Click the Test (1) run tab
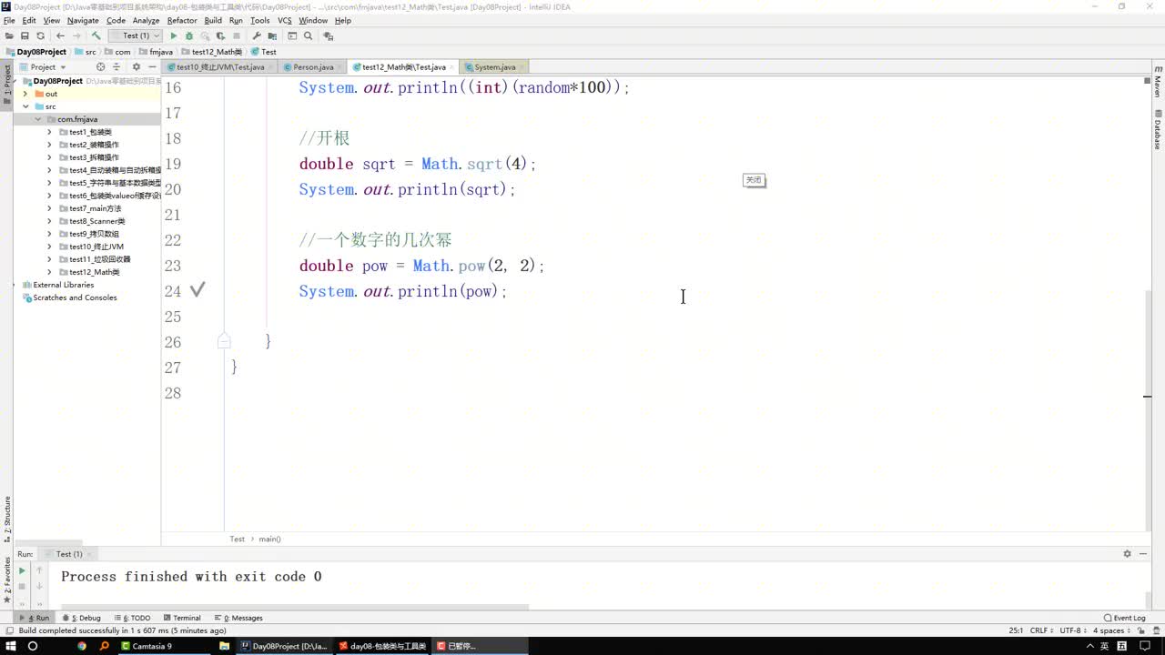This screenshot has height=655, width=1165. click(68, 554)
